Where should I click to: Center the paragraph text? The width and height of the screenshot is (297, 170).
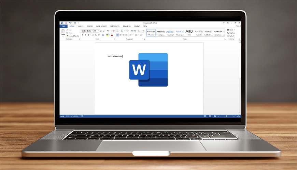point(121,35)
